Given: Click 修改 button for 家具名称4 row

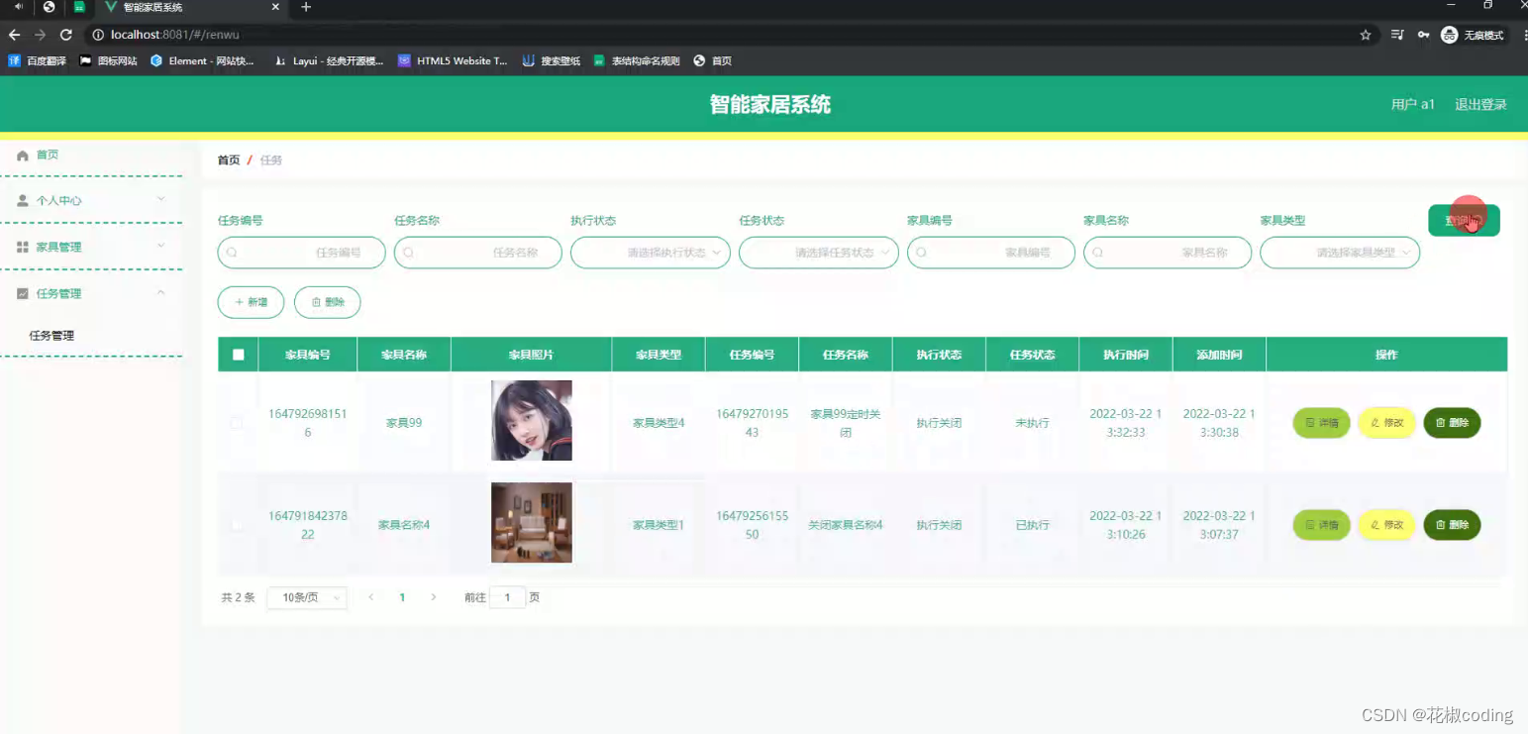Looking at the screenshot, I should [1386, 525].
